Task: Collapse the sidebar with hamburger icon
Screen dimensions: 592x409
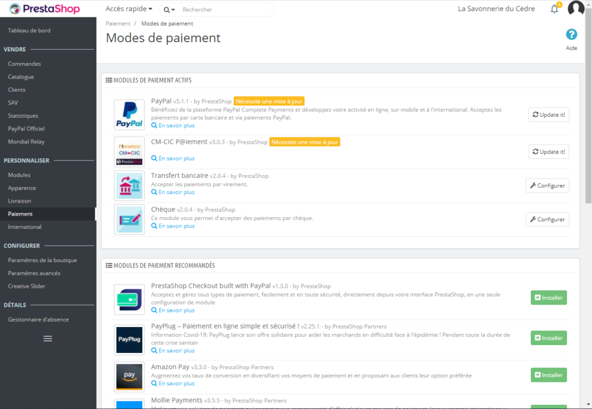Action: pyautogui.click(x=47, y=339)
